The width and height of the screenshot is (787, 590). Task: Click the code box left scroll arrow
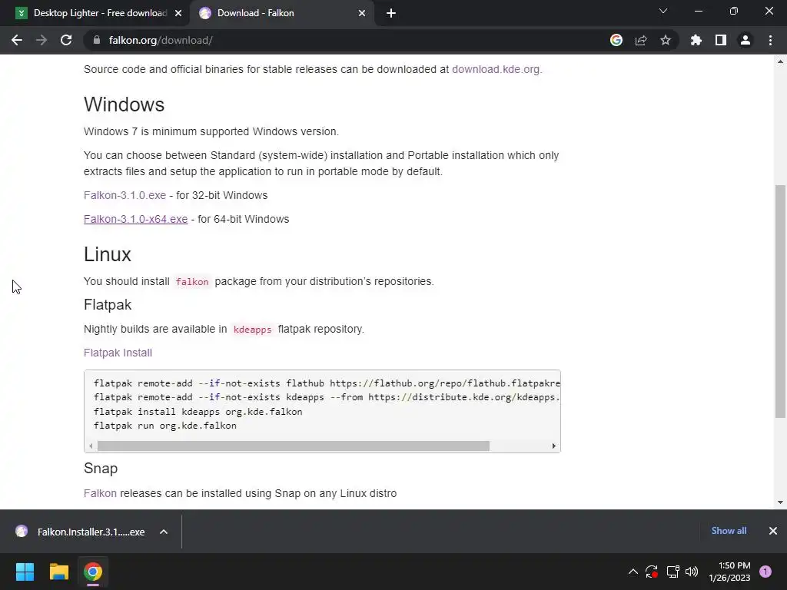pos(91,446)
